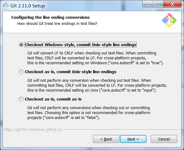The width and height of the screenshot is (184, 150).
Task: Click the Git icon in the title bar
Action: click(6, 6)
